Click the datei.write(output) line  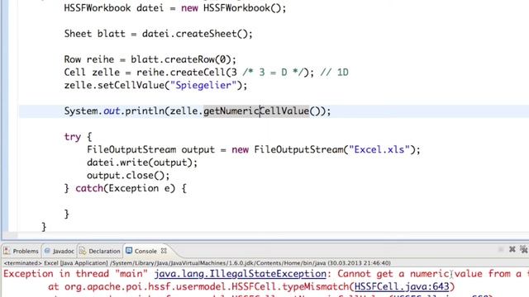pos(142,163)
